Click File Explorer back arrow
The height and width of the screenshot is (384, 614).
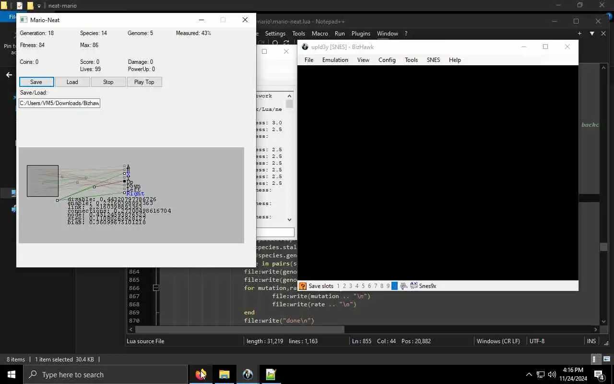tap(9, 75)
